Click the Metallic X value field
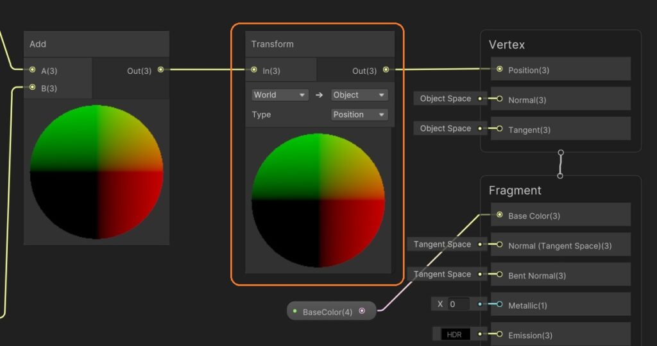Image resolution: width=657 pixels, height=346 pixels. tap(458, 304)
